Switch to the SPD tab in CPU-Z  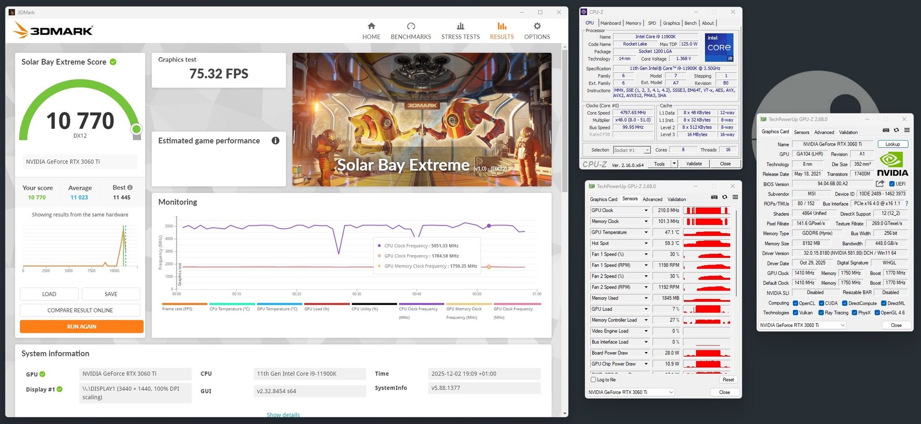652,23
